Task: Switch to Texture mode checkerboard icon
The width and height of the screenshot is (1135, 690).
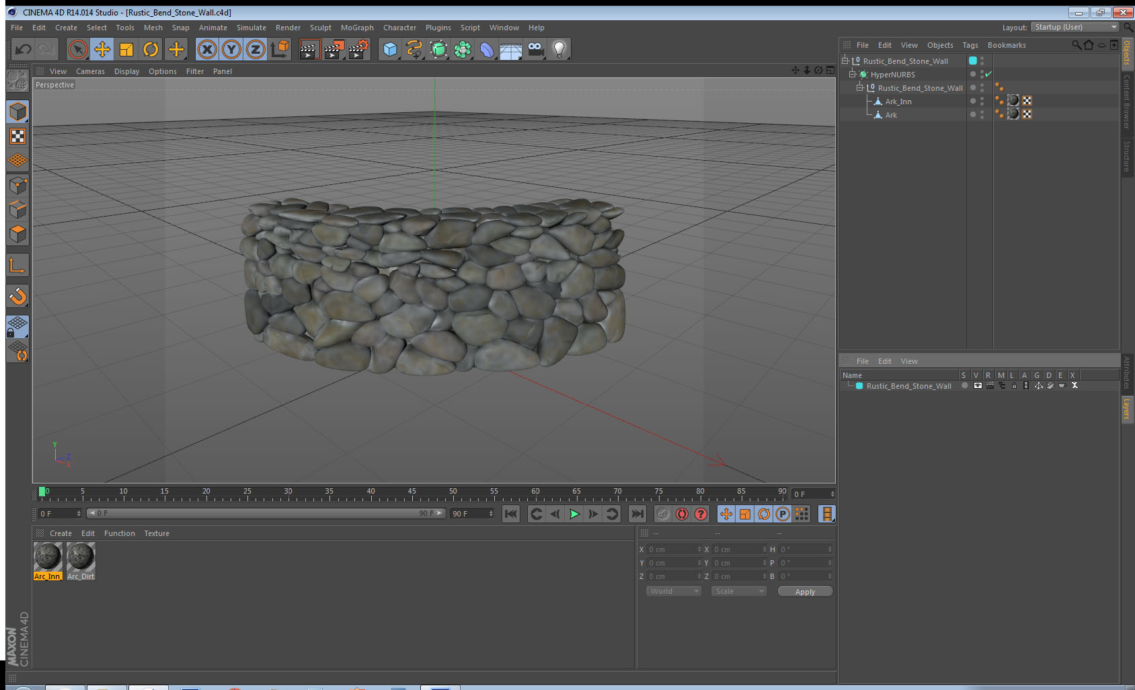Action: click(17, 137)
